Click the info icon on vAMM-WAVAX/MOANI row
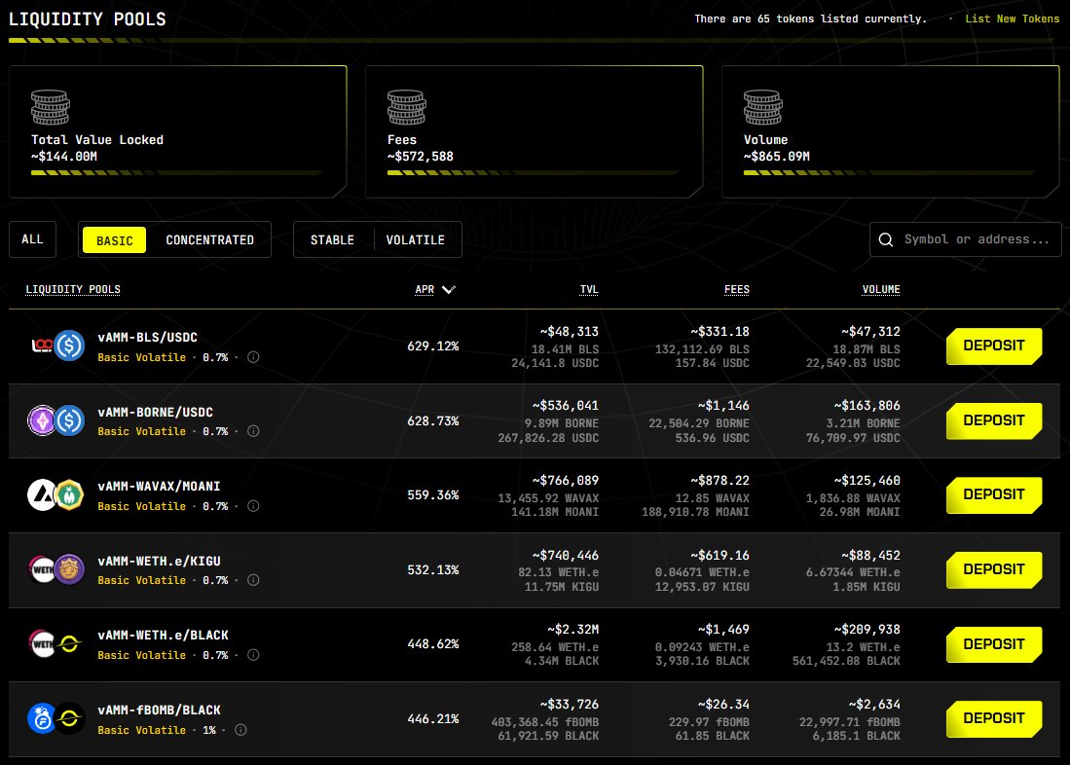 coord(253,506)
